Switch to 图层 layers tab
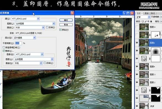This screenshot has height=109, width=162. point(139,13)
